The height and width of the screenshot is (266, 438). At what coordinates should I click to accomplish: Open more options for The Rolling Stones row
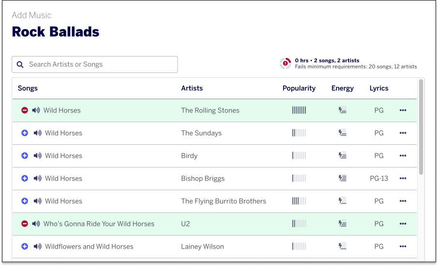(x=403, y=110)
